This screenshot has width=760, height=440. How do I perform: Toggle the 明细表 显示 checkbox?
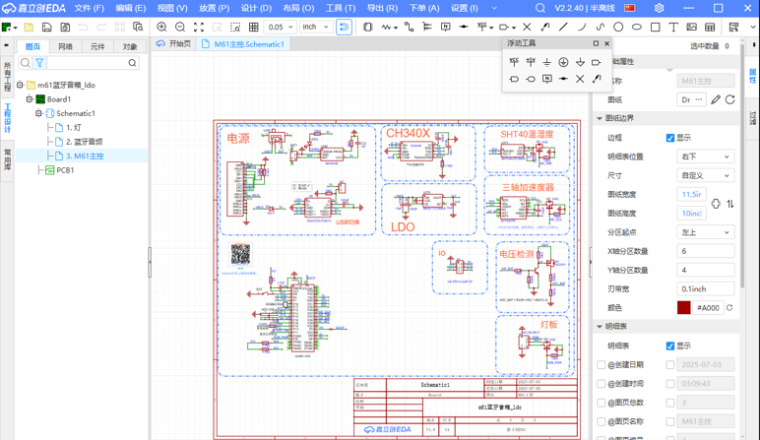point(670,346)
